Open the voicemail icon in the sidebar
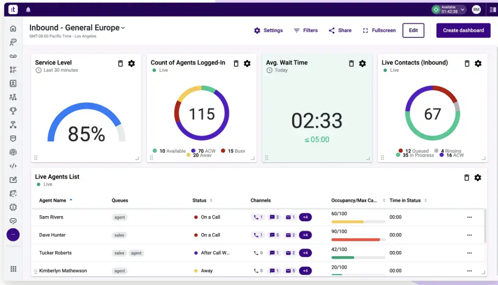Screen dimensions: 498x285 (13, 56)
